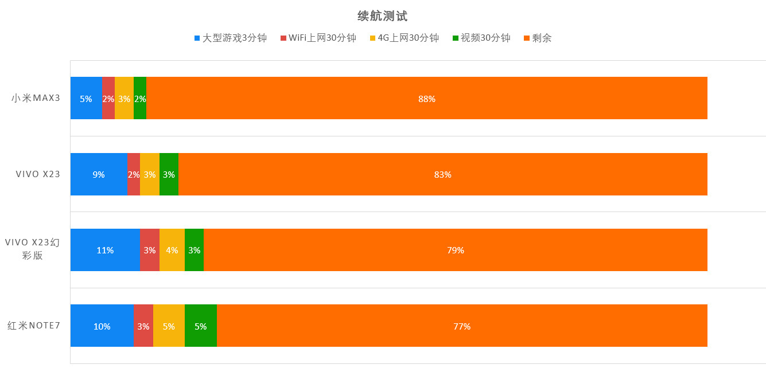Click the blue 大型游戏3分钟 legend swatch
Viewport: 766px width, 372px height.
[x=197, y=38]
